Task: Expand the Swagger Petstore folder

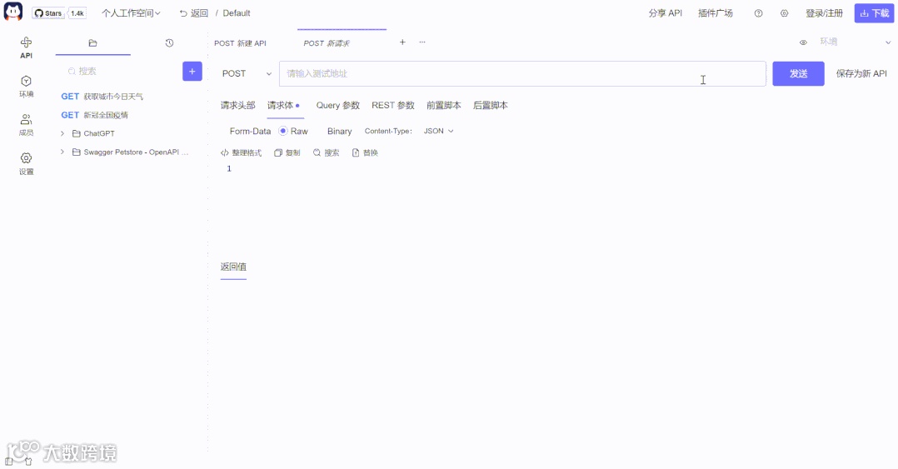Action: pos(62,152)
